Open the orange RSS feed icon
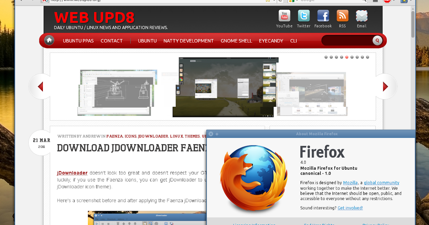The image size is (429, 225). 342,16
